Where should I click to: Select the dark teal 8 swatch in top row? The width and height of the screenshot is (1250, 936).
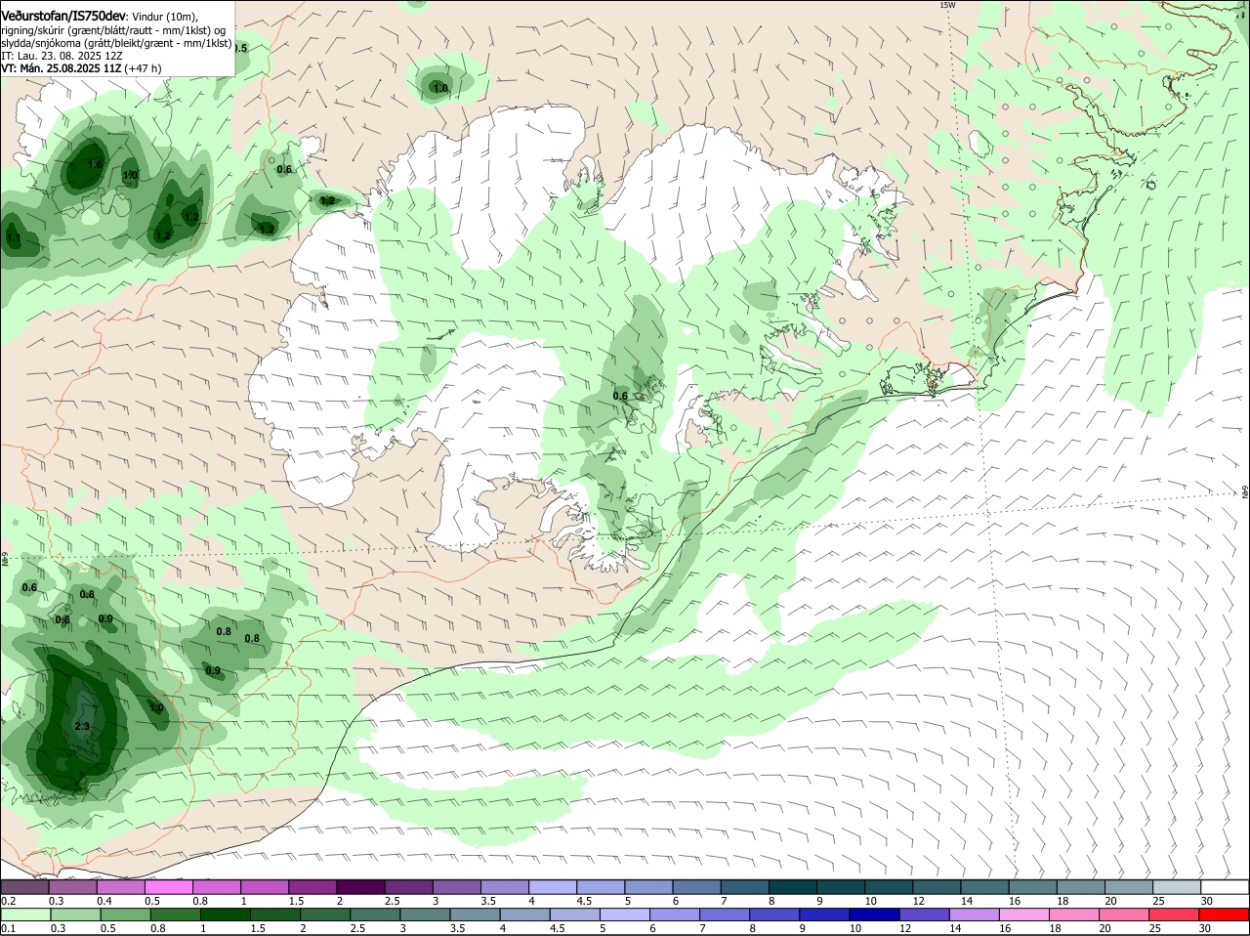(x=793, y=886)
